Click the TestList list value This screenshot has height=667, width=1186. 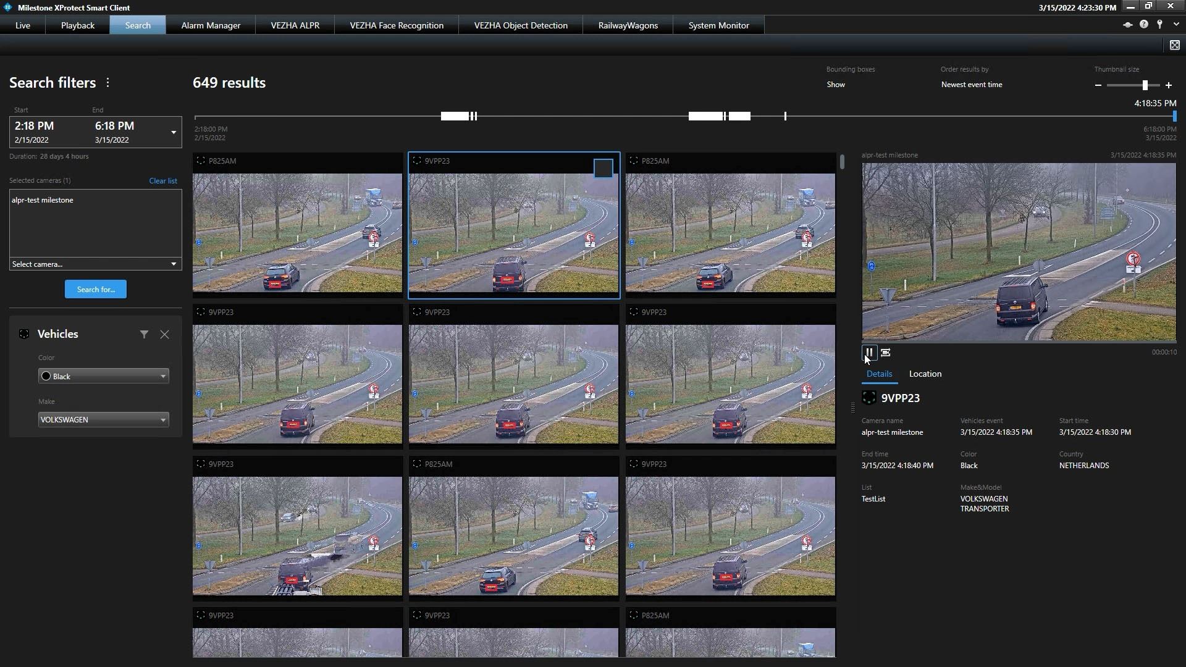(x=873, y=499)
